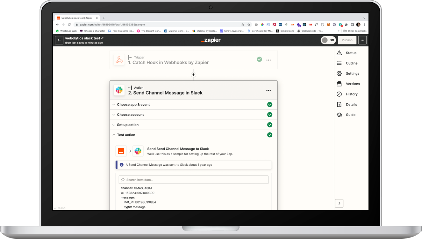Screen dimensions: 422x248
Task: Click the Slack logo on the action step
Action: click(119, 90)
